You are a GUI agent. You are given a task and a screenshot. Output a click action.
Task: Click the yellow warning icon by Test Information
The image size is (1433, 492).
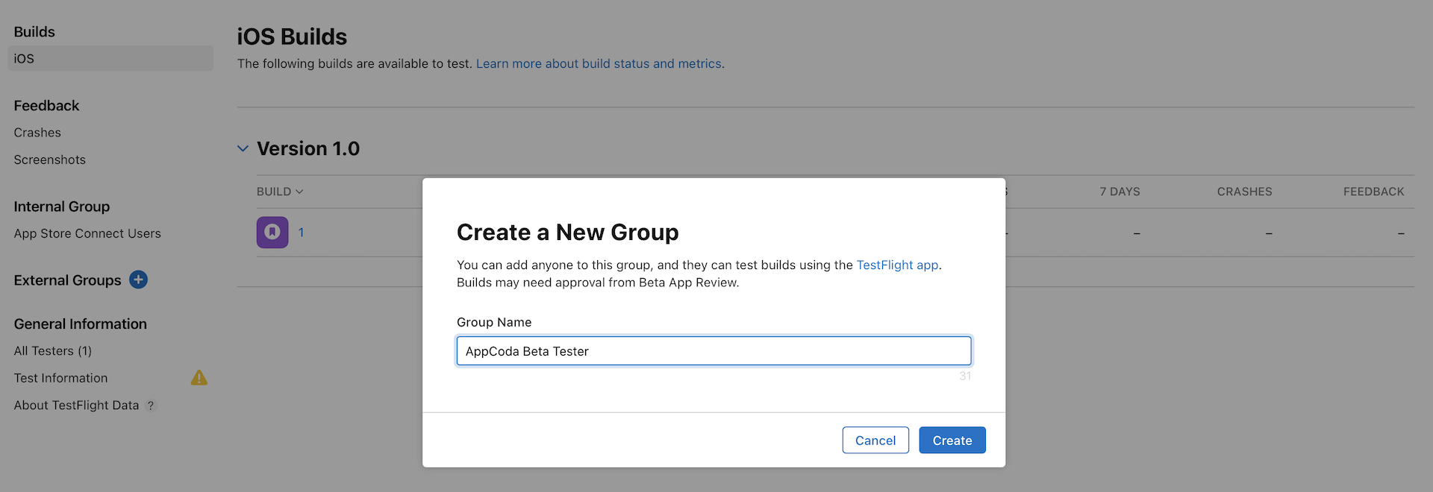[199, 378]
